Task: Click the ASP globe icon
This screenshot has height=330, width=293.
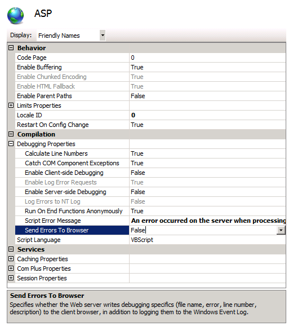Action: coord(15,16)
